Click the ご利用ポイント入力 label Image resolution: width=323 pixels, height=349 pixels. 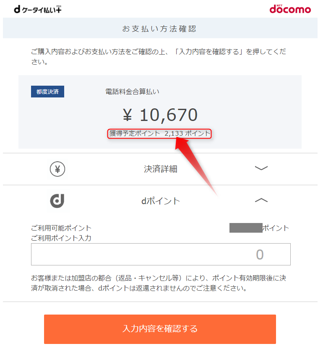[x=61, y=238]
